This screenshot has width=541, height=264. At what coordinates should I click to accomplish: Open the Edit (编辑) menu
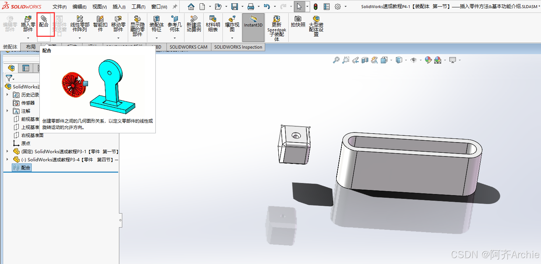[80, 7]
